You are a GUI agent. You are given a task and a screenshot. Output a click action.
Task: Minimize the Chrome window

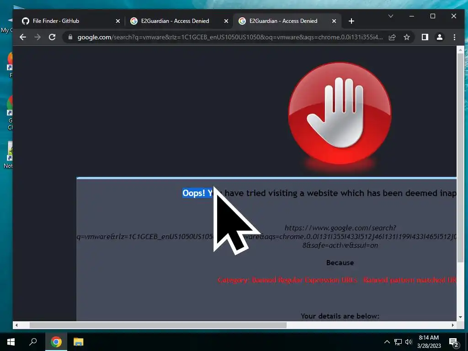[x=412, y=16]
